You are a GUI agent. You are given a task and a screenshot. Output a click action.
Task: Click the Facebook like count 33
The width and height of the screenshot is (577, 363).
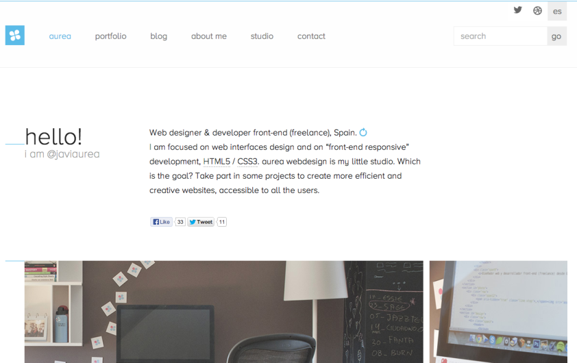[x=180, y=222]
